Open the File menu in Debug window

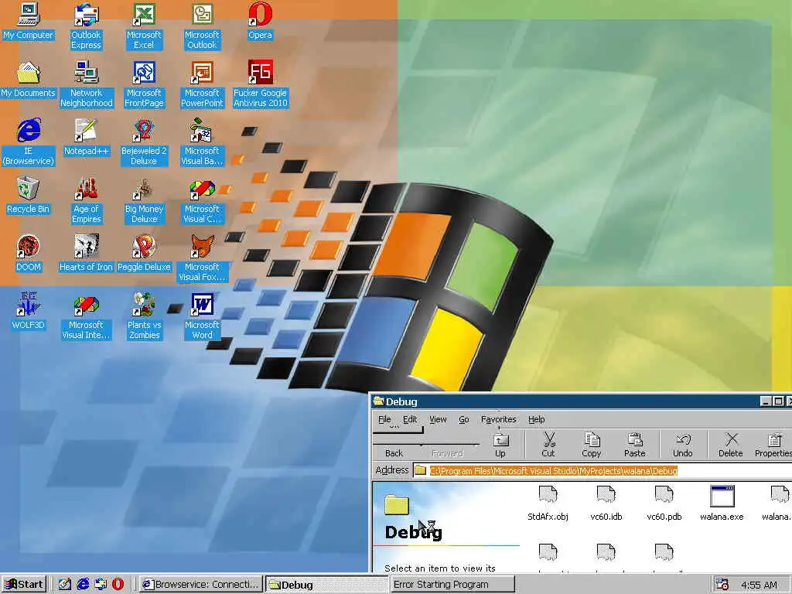click(384, 419)
